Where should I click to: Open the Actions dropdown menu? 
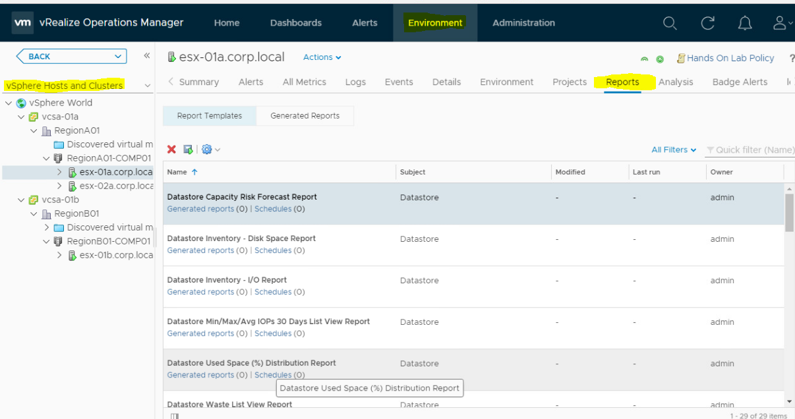[x=322, y=57]
